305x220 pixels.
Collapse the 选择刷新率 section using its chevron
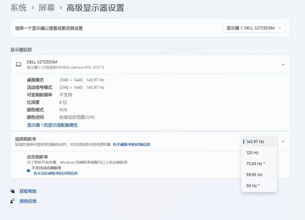click(283, 141)
